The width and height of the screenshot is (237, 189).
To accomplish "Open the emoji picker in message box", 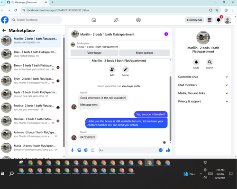I will (161, 150).
